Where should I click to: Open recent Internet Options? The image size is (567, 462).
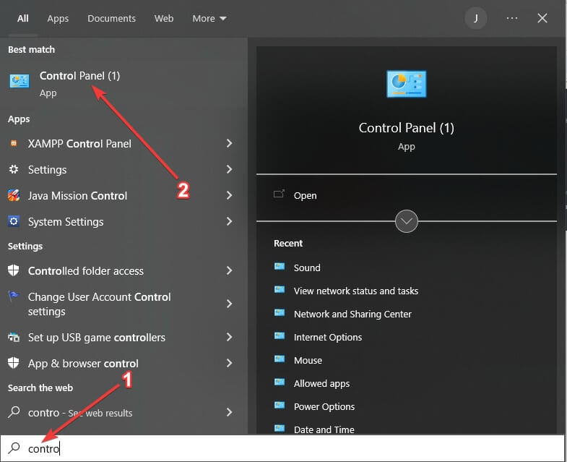tap(328, 338)
